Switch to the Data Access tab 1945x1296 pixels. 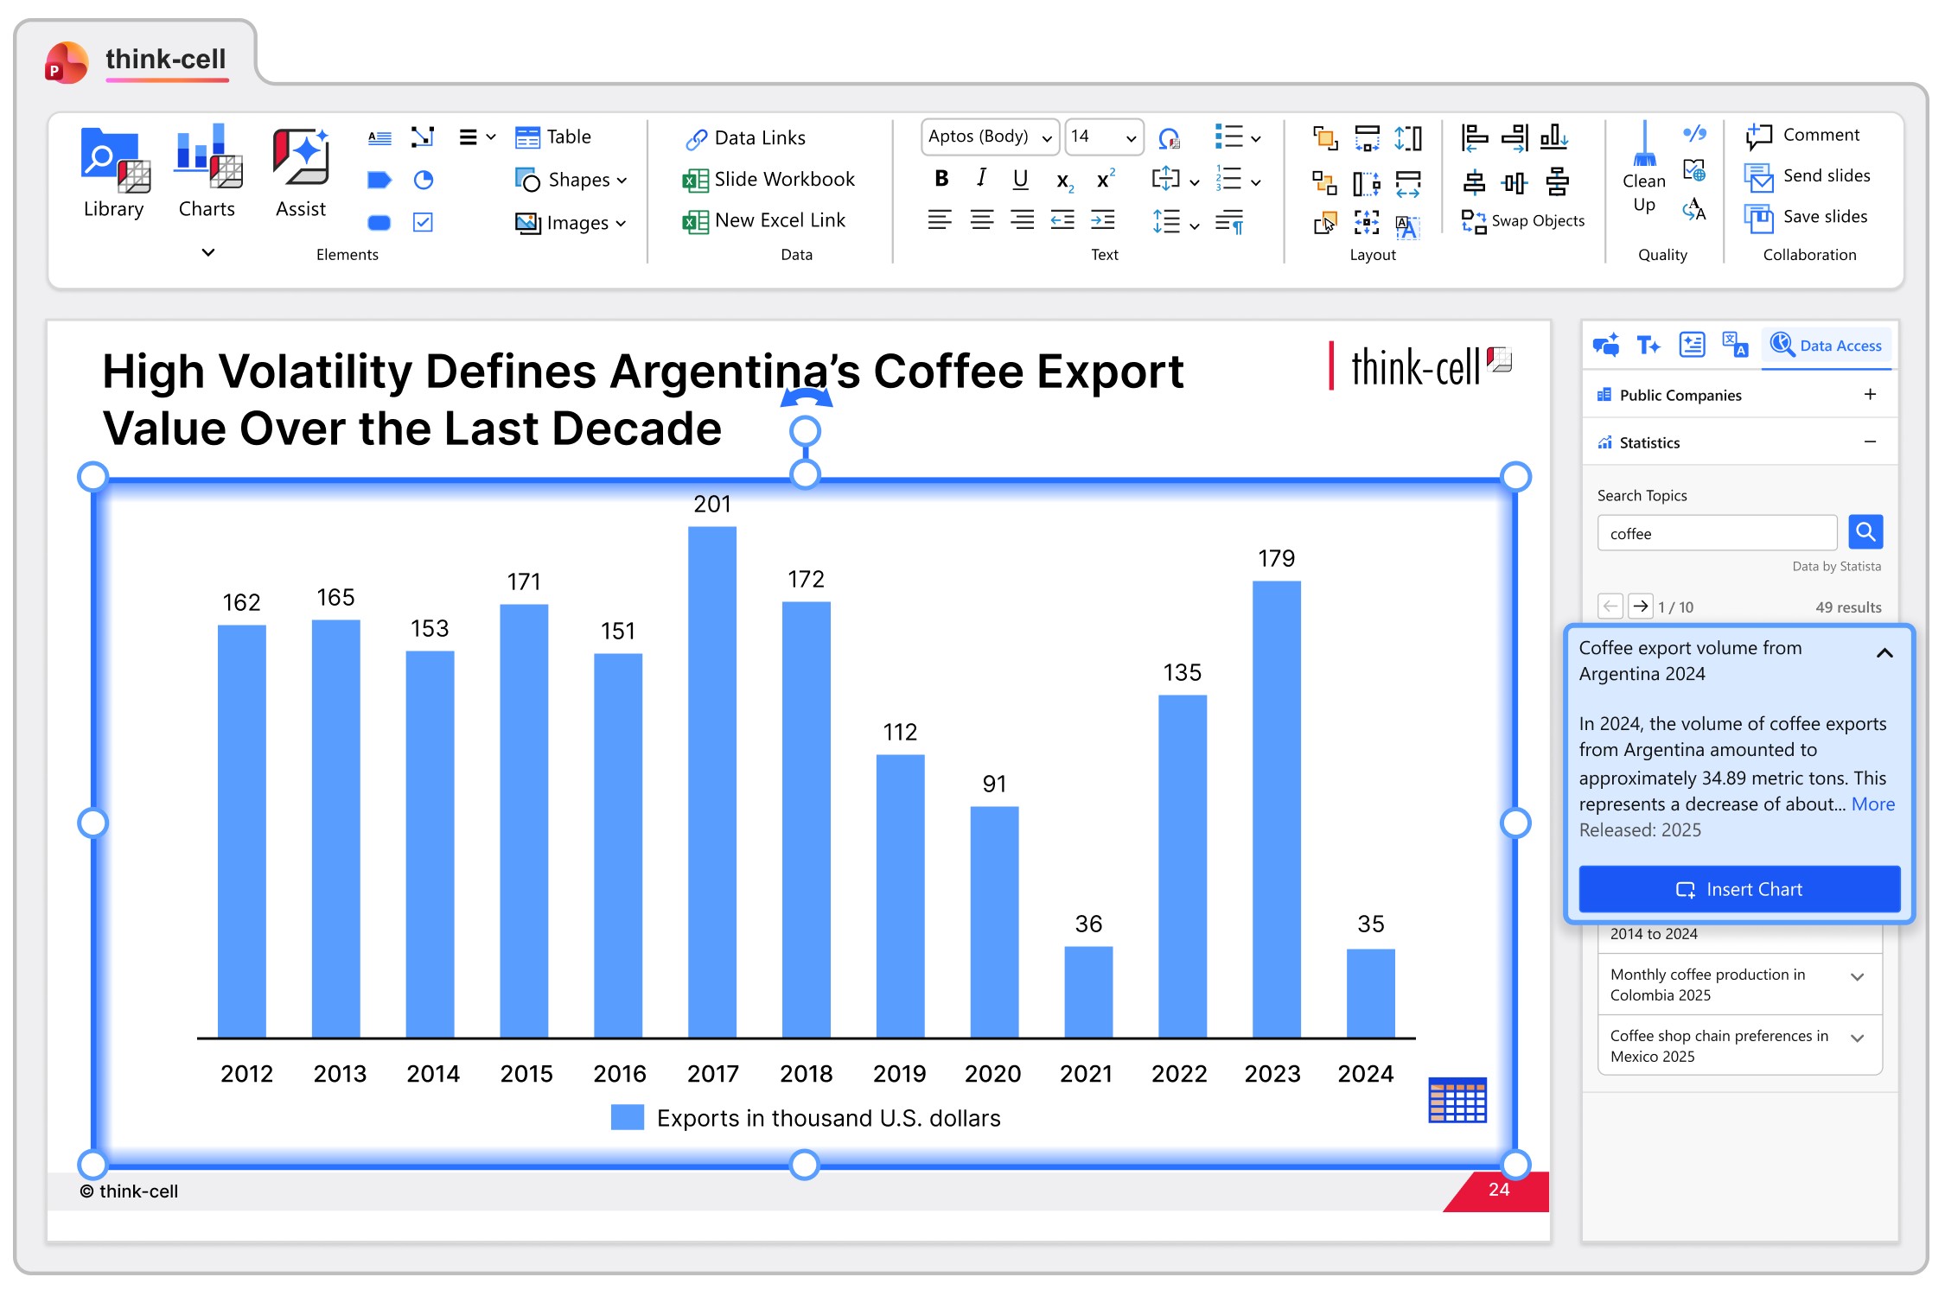click(x=1827, y=346)
